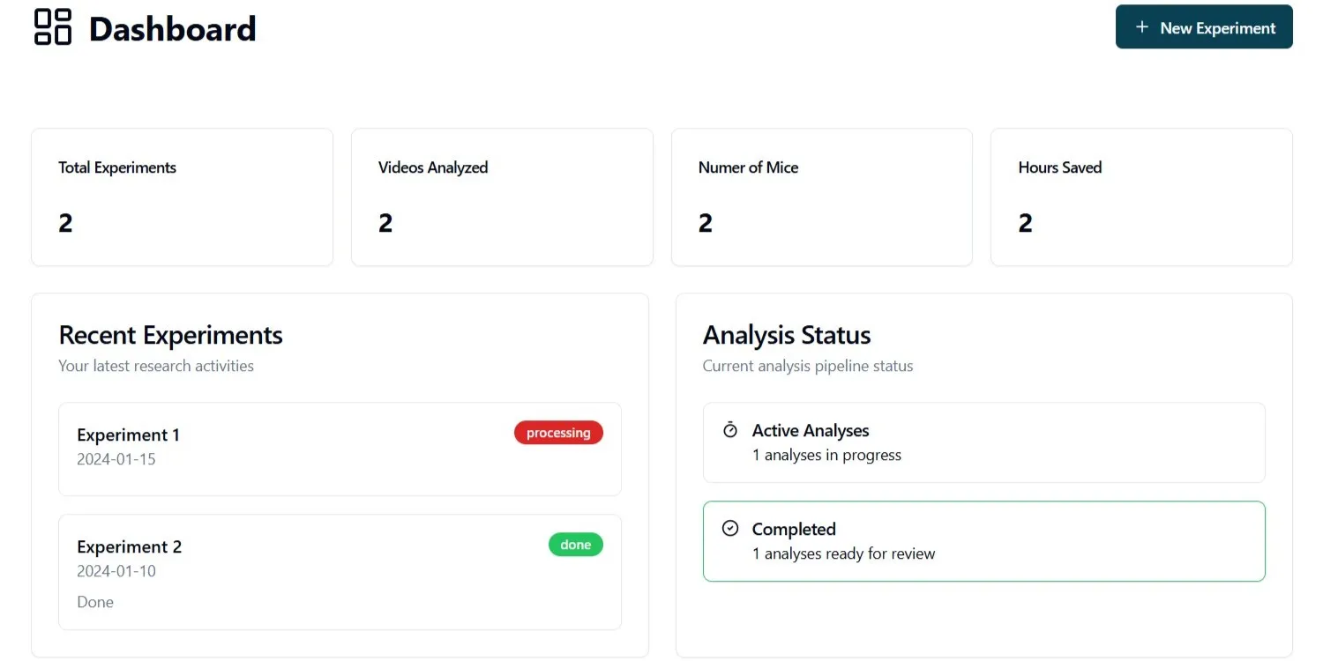Click the Videos Analyzed stat card
Screen dimensions: 1323x661
point(501,196)
